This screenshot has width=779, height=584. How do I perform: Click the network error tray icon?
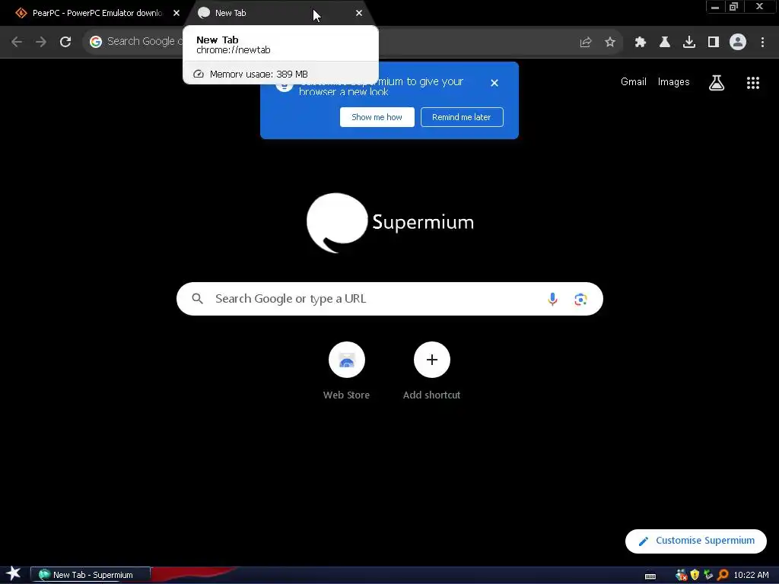(681, 575)
